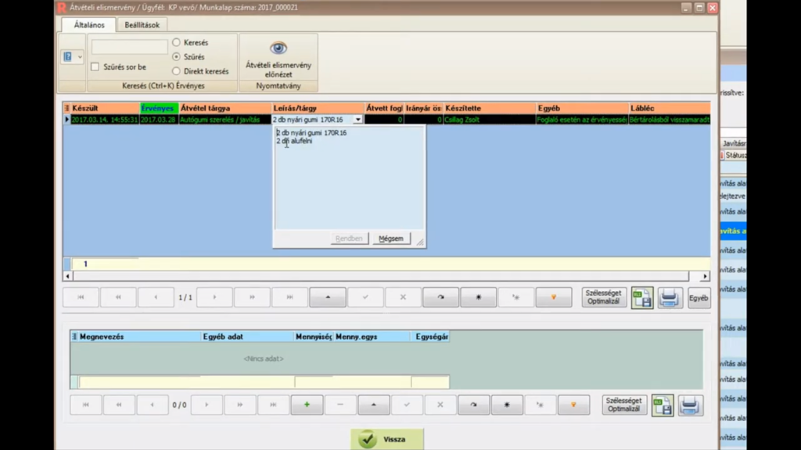Open the help icon dropdown in ribbon
Viewport: 801px width, 450px height.
click(72, 57)
